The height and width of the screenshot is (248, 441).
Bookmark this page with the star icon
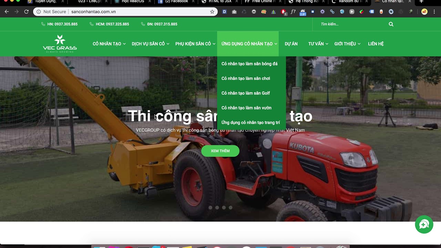[212, 12]
